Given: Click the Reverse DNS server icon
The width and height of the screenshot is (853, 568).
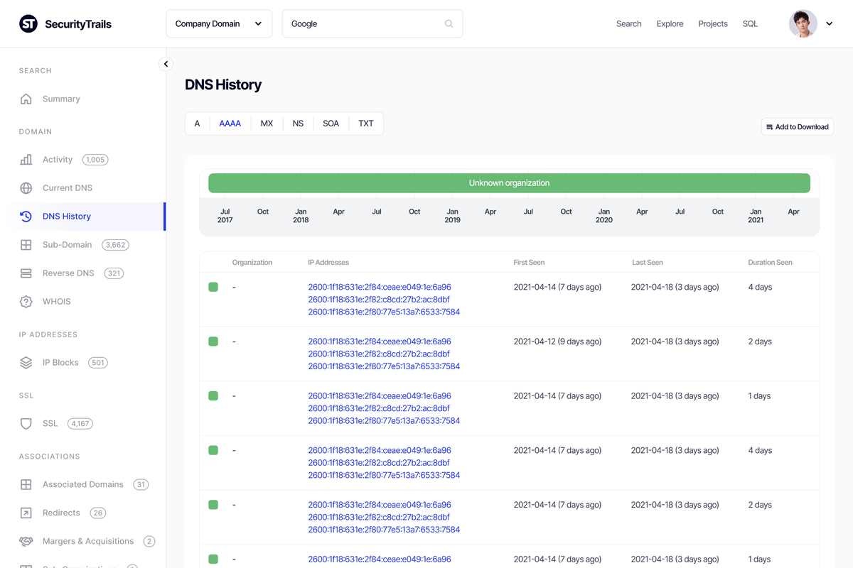Looking at the screenshot, I should pyautogui.click(x=26, y=273).
